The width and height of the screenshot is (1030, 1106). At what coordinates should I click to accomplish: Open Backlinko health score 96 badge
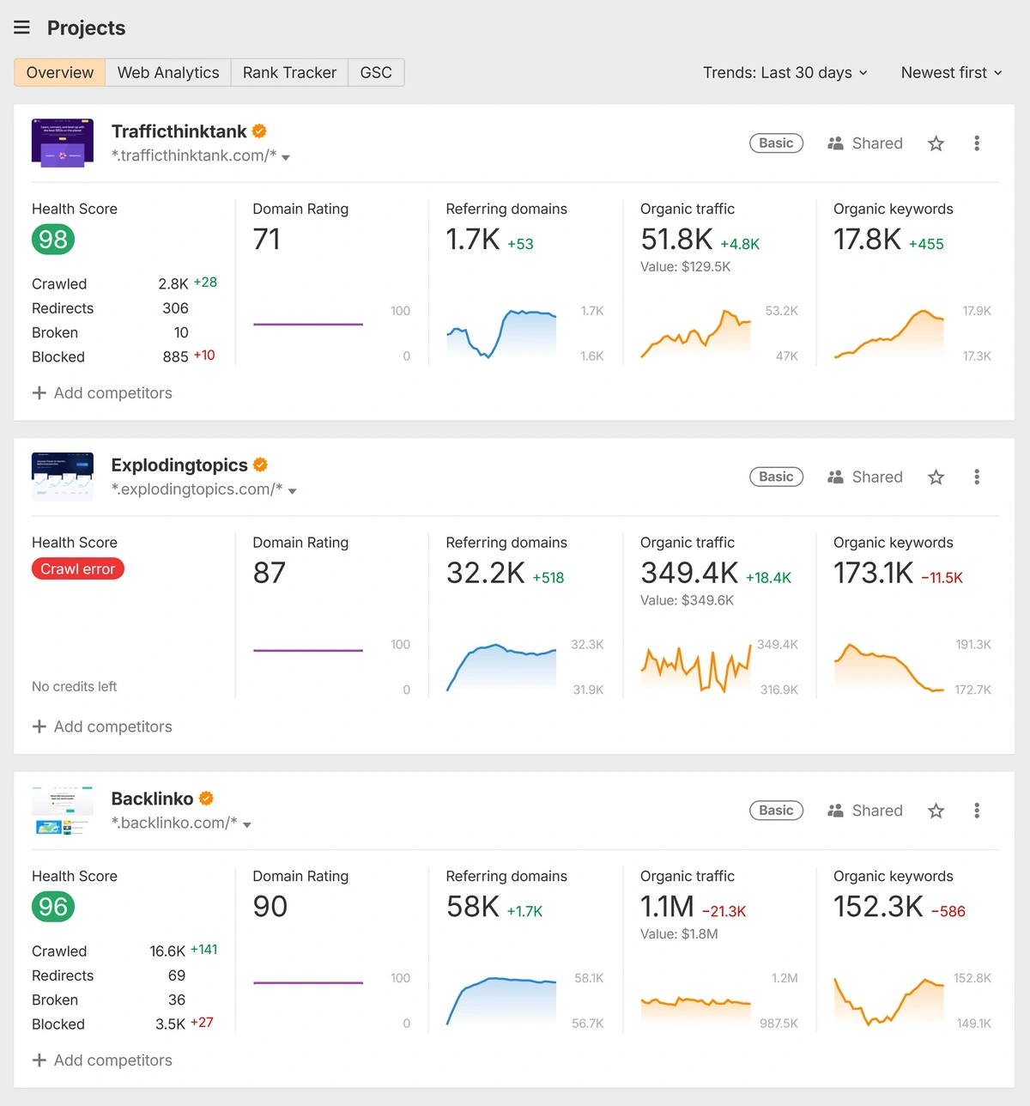[x=53, y=907]
